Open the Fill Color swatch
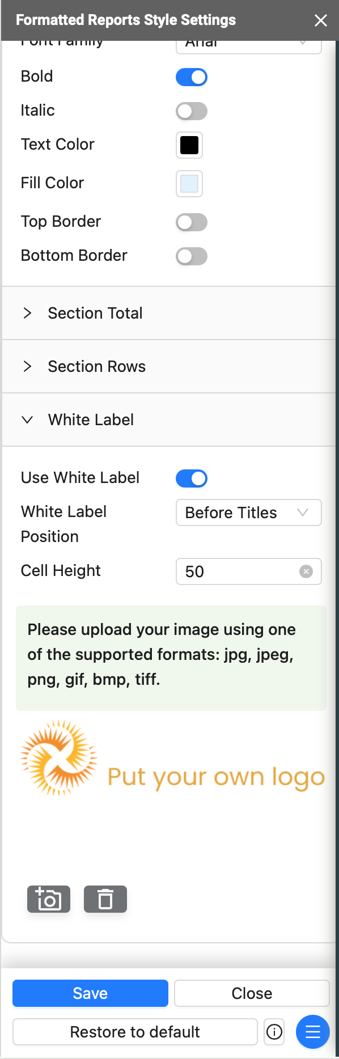This screenshot has width=339, height=1059. pyautogui.click(x=189, y=184)
